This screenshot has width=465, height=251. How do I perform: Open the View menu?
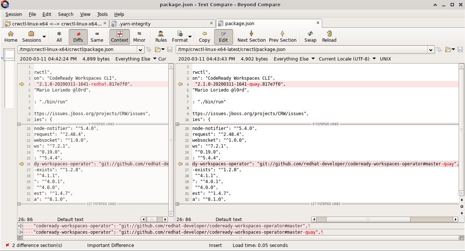pyautogui.click(x=85, y=14)
